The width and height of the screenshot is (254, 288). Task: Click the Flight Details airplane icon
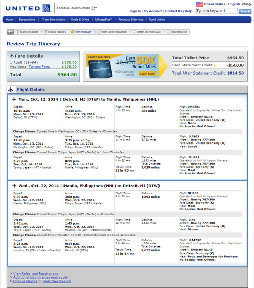tap(11, 90)
